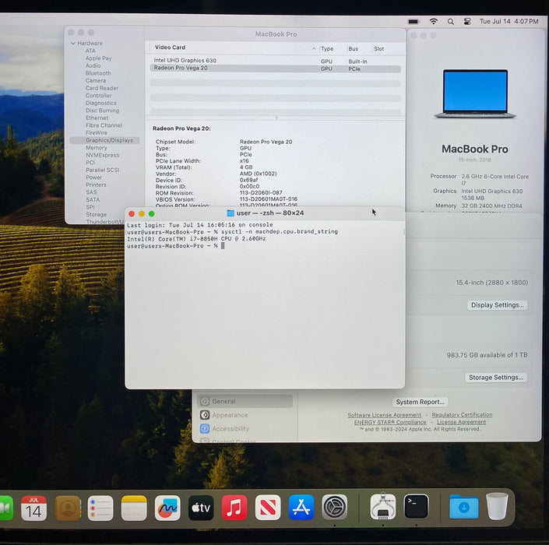Open Trash in the Dock
Viewport: 549px width, 545px height.
tap(497, 506)
